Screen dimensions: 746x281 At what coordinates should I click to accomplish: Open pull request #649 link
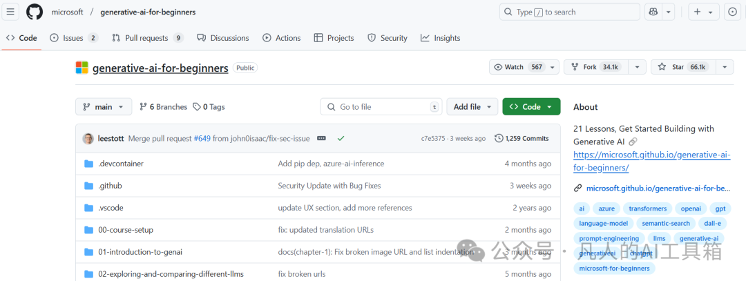point(202,139)
